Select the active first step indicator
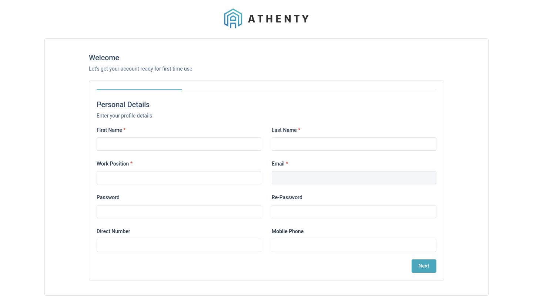Viewport: 533px width, 303px height. (x=139, y=90)
